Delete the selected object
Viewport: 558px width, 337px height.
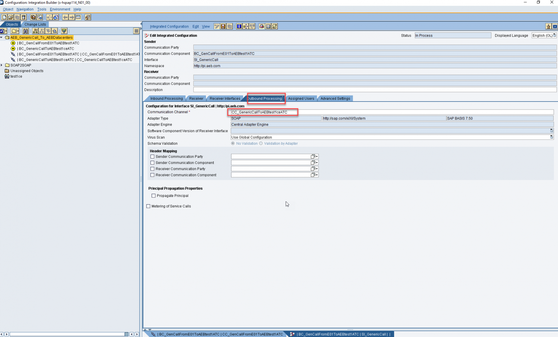point(23,17)
